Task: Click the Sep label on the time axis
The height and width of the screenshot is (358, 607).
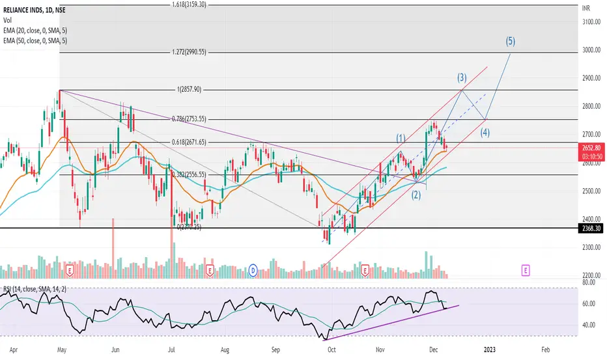Action: 275,350
